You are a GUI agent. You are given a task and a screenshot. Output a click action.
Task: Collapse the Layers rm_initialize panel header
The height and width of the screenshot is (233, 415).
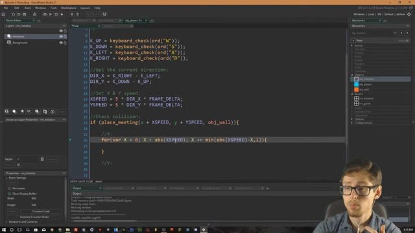pyautogui.click(x=64, y=26)
